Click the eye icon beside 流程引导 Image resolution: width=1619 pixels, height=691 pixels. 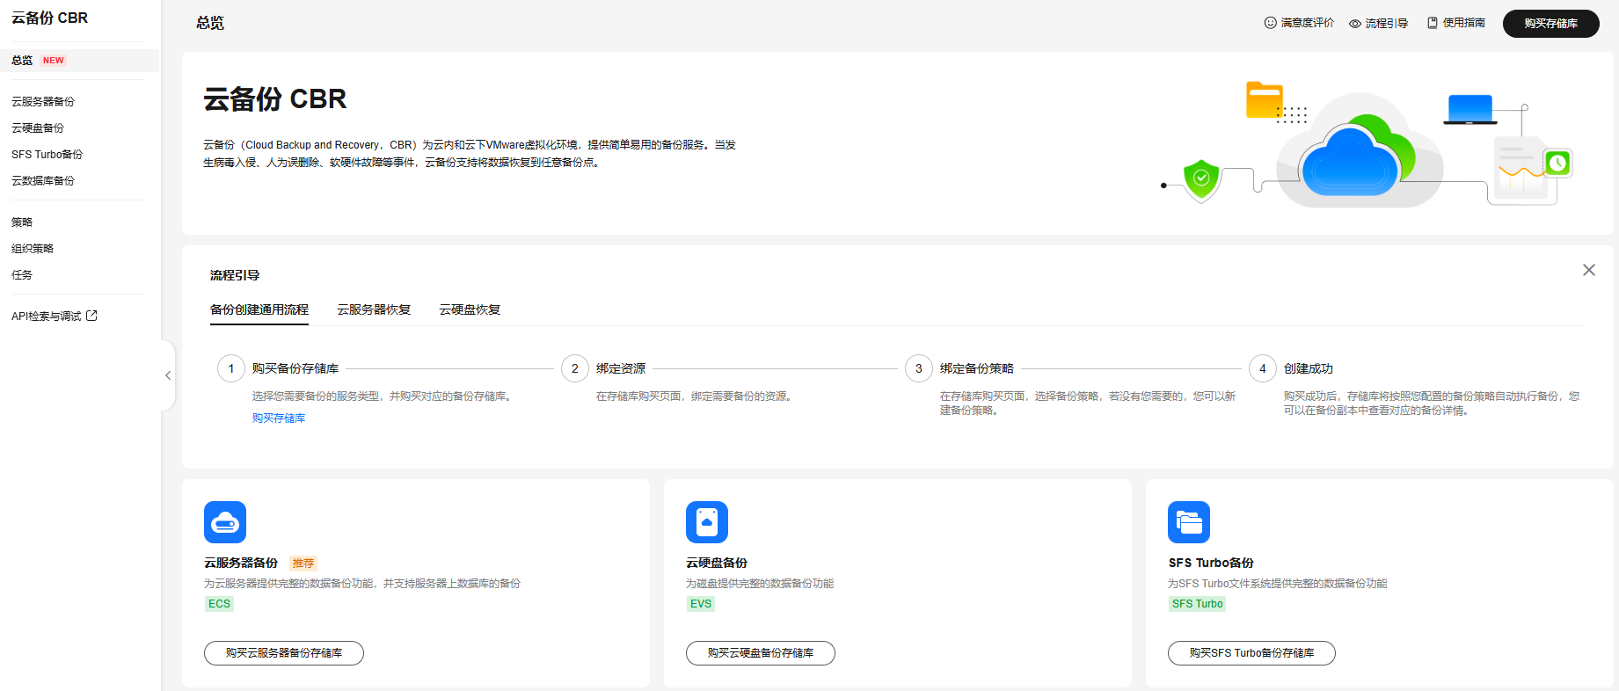[x=1355, y=24]
